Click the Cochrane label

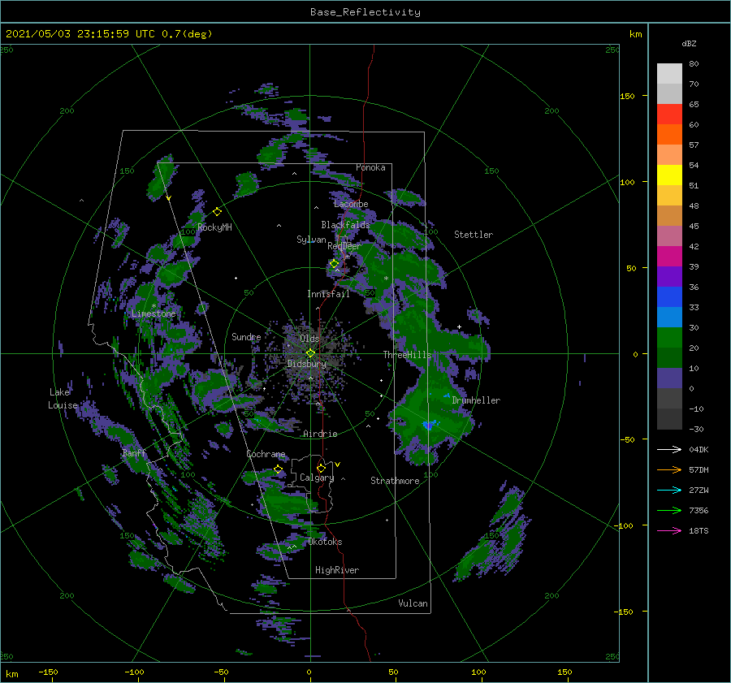[x=266, y=454]
